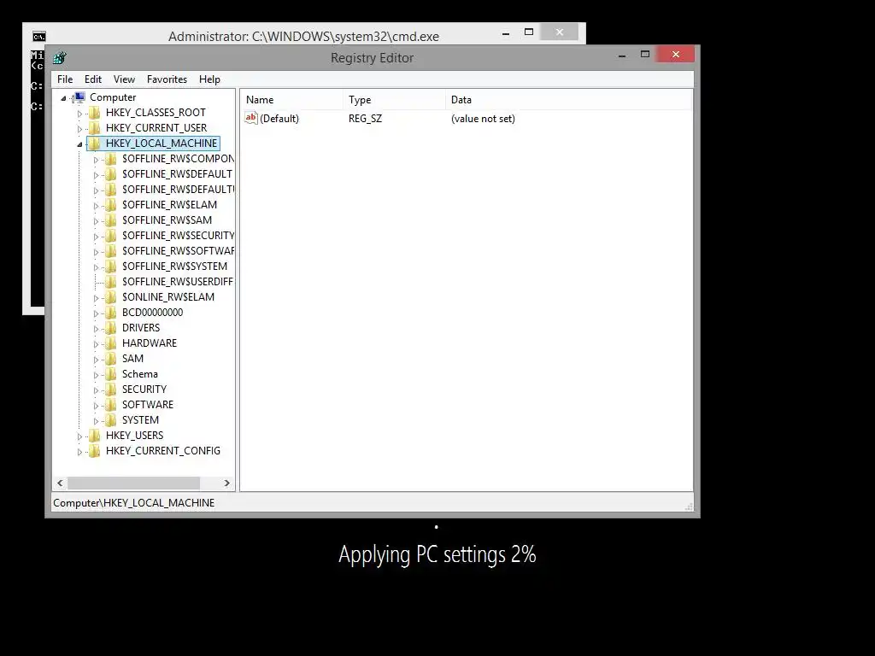Viewport: 875px width, 656px height.
Task: Expand the HKEY_USERS hive arrow
Action: (79, 436)
